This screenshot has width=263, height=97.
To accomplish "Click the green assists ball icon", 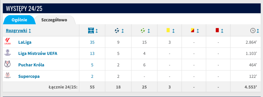I will (x=143, y=31).
